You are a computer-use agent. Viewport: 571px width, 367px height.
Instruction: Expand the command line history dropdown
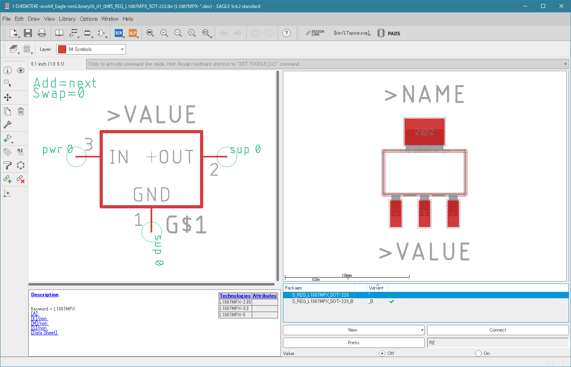coord(565,64)
